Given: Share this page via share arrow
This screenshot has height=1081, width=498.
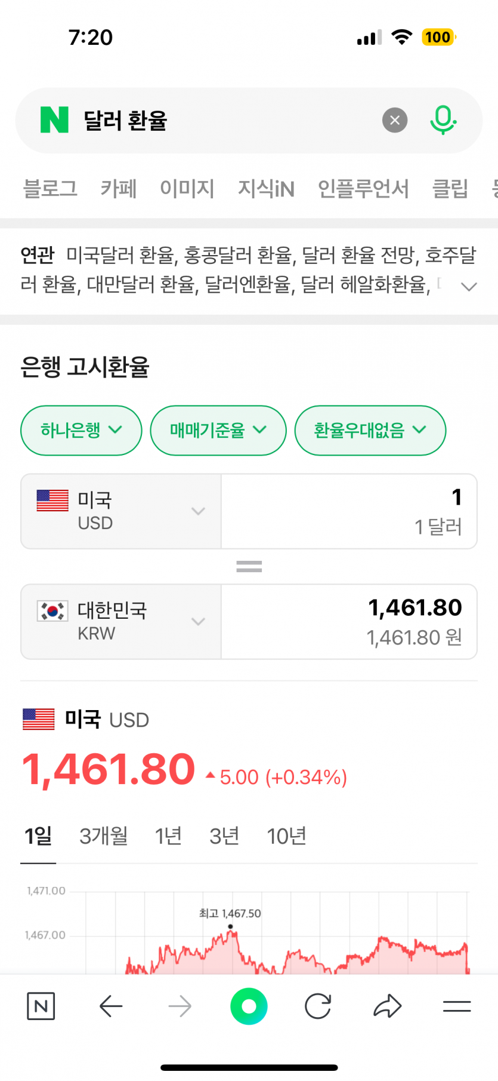Looking at the screenshot, I should tap(388, 1006).
